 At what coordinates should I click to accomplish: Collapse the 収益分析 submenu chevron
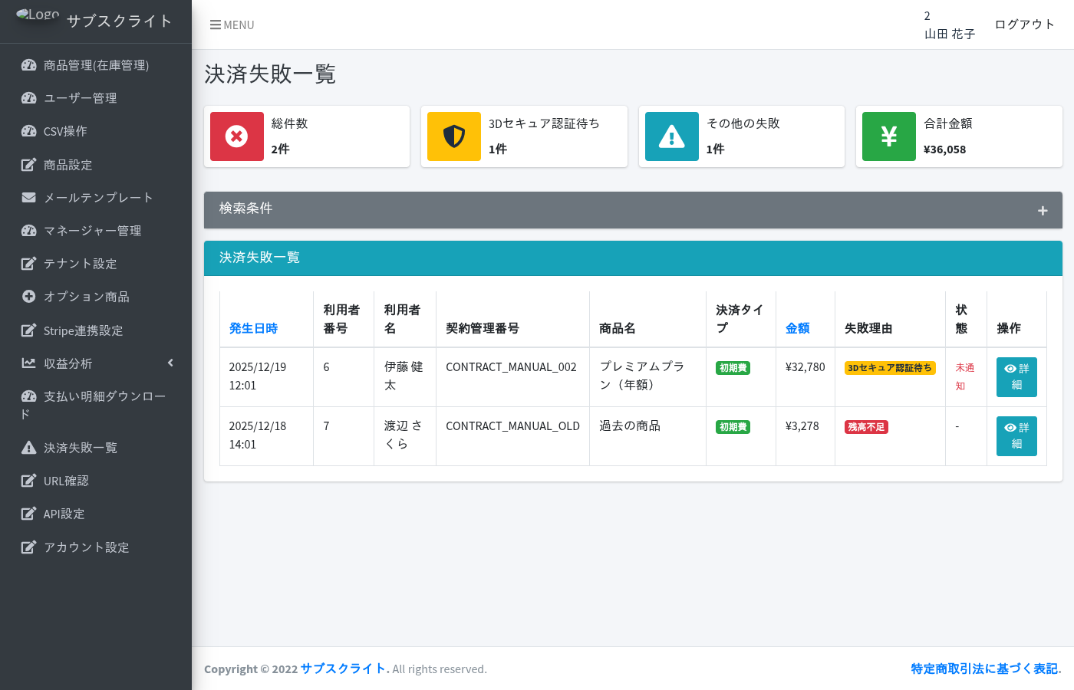click(x=170, y=363)
